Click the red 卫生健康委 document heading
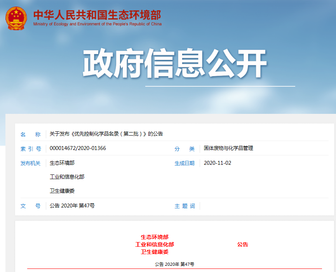The width and height of the screenshot is (336, 272). (x=154, y=252)
